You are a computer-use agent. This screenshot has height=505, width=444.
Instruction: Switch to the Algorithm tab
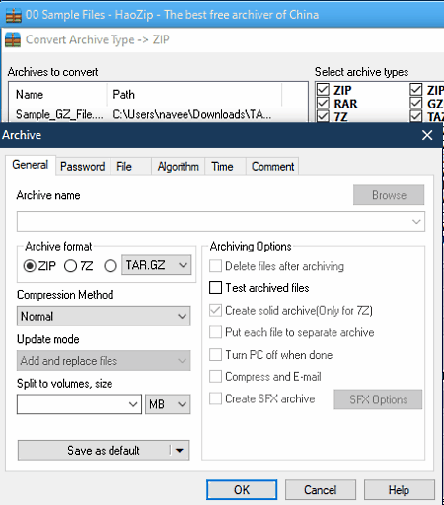pos(178,167)
